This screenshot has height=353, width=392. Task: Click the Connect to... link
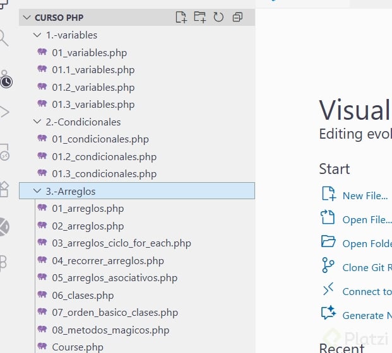[x=366, y=291]
